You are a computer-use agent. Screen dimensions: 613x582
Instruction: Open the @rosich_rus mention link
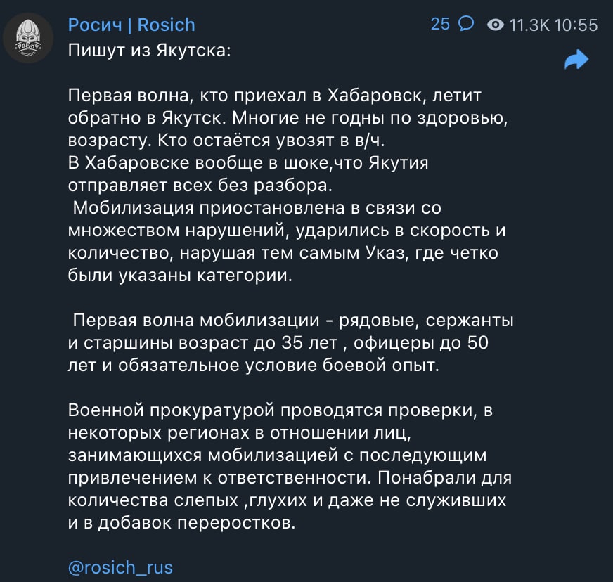pyautogui.click(x=120, y=567)
